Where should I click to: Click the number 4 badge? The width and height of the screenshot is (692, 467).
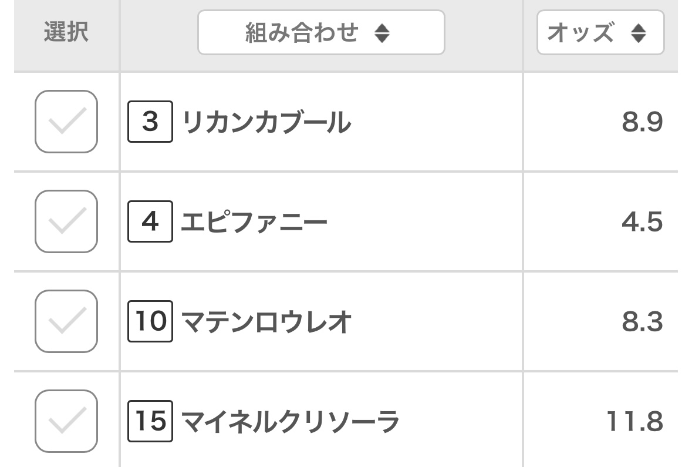click(x=150, y=222)
